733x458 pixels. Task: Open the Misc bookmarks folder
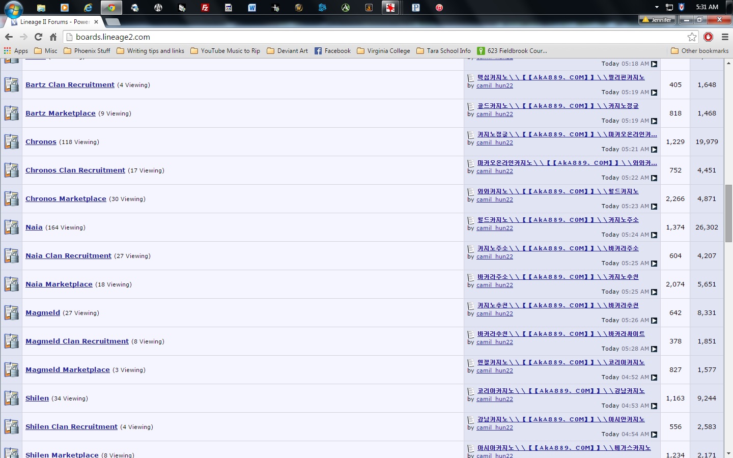pyautogui.click(x=46, y=51)
